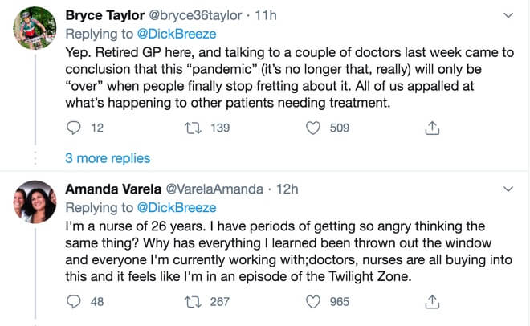This screenshot has width=530, height=326.
Task: Reply to Amanda Varela's tweet
Action: (x=74, y=302)
